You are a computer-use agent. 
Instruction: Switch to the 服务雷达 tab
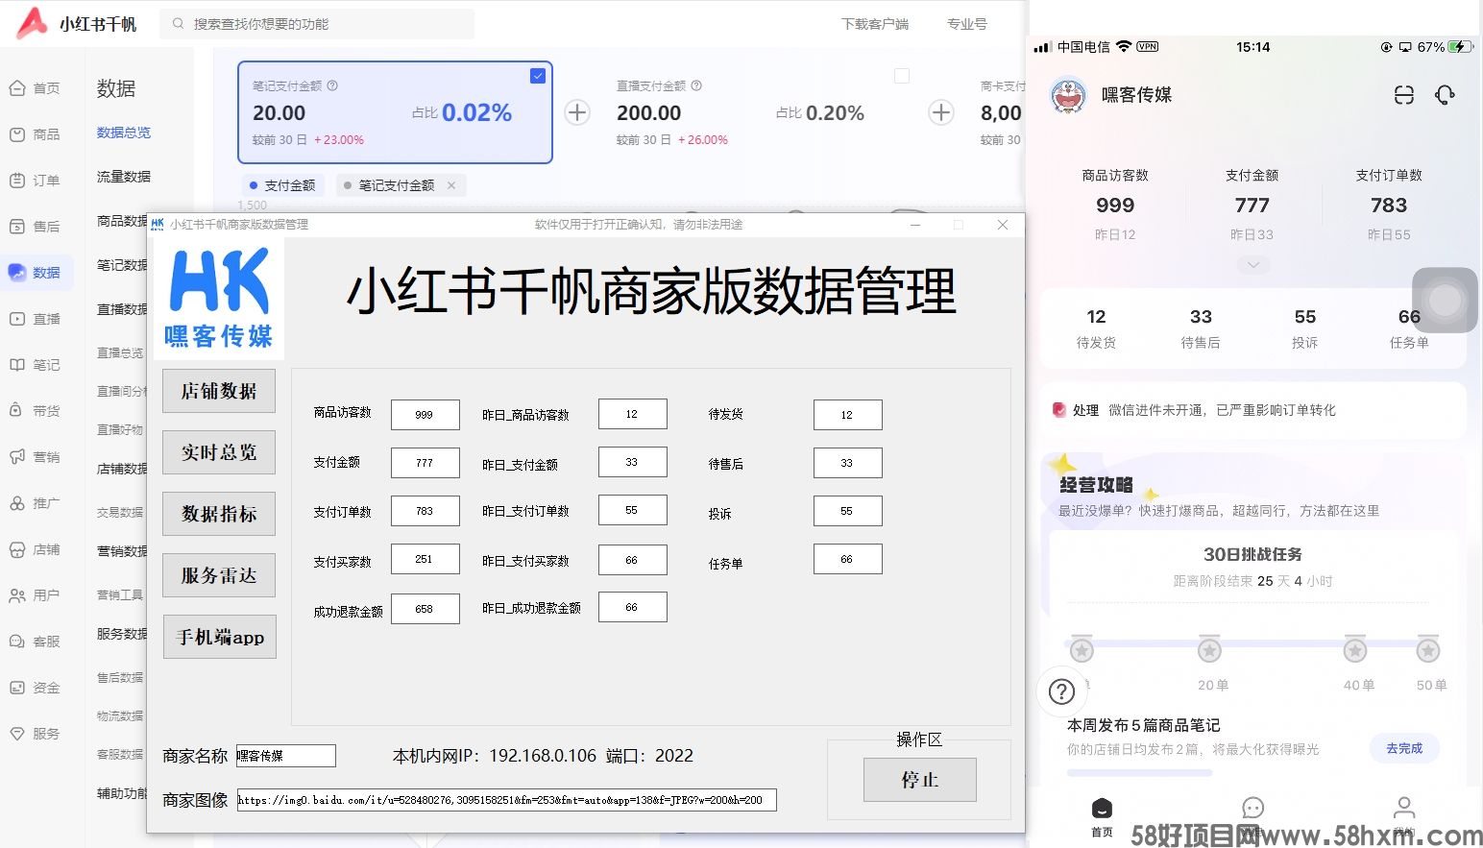(219, 575)
